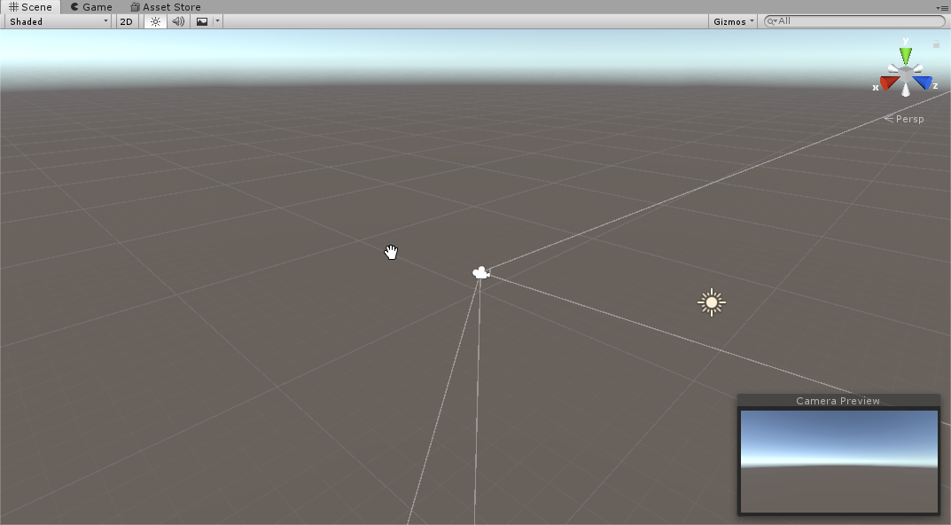Click the scene search field
The image size is (951, 525).
coord(854,21)
